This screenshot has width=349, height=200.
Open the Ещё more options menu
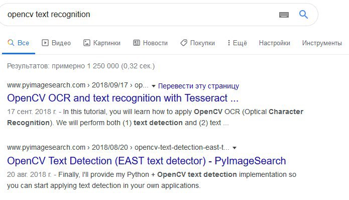(237, 43)
